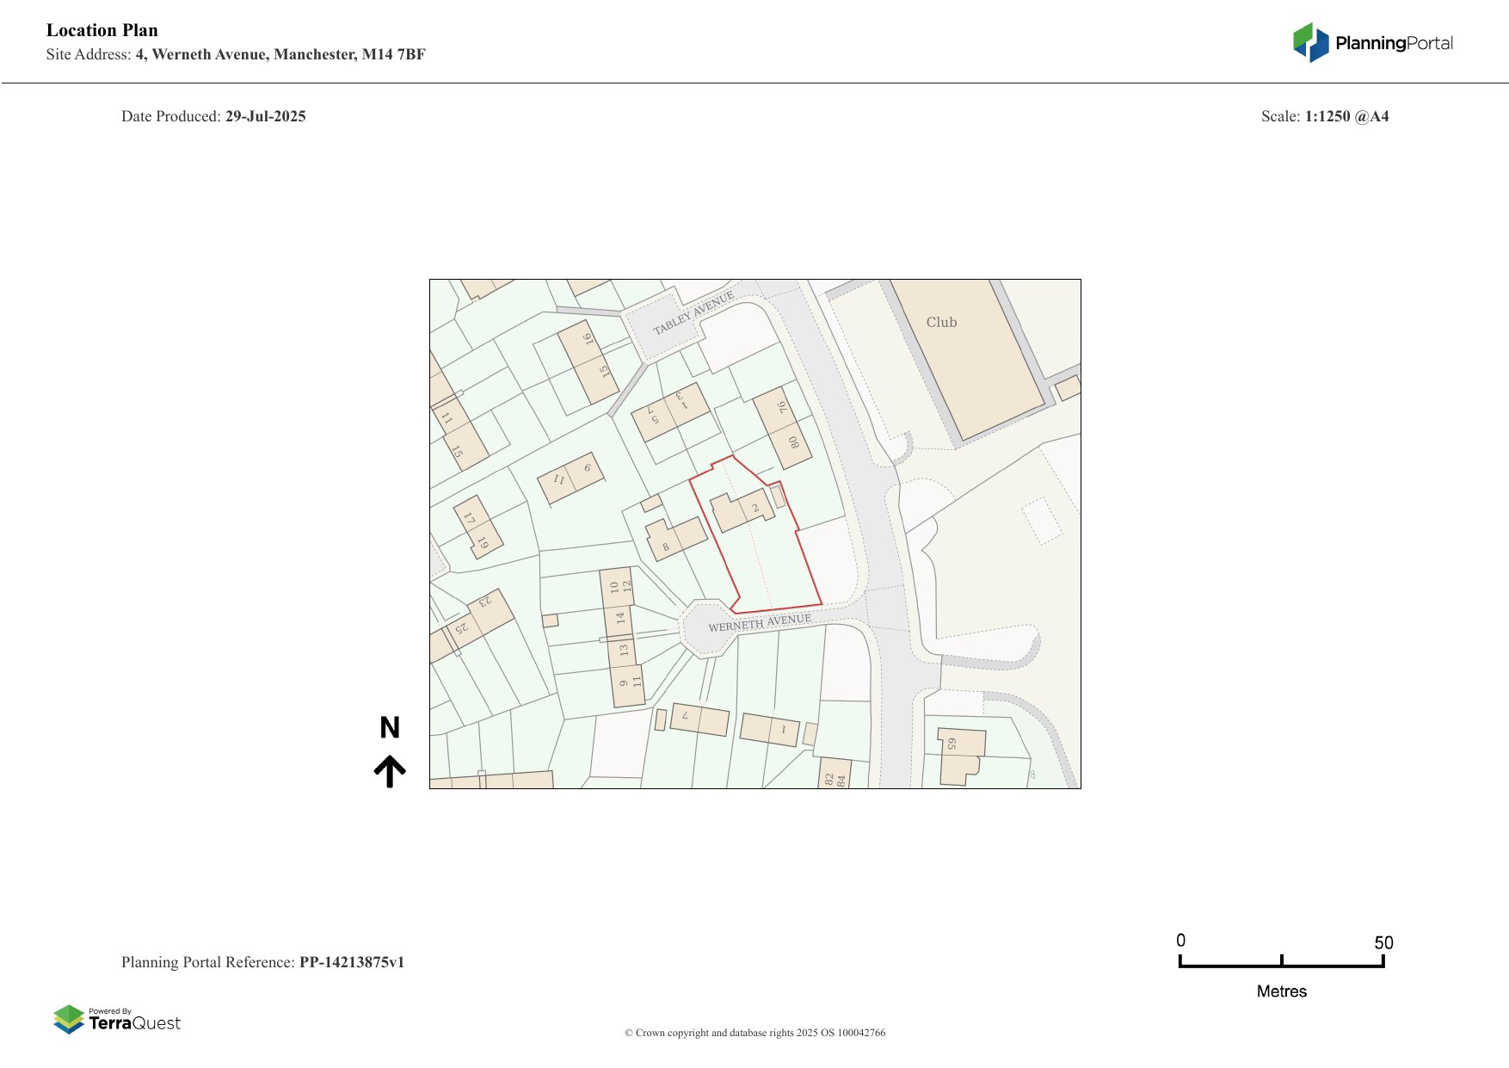This screenshot has width=1509, height=1068.
Task: Select building number 2 inside red boundary
Action: click(x=742, y=510)
